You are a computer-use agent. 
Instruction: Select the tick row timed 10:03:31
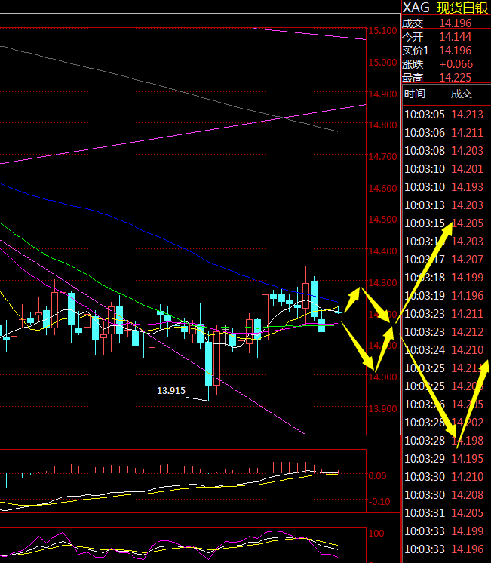444,513
